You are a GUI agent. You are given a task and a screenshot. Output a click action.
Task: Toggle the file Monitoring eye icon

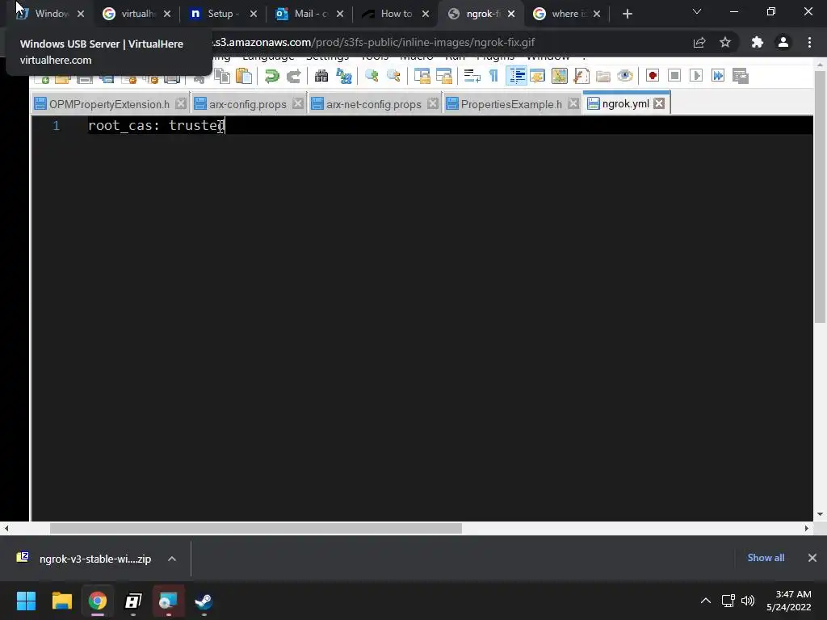[x=625, y=76]
